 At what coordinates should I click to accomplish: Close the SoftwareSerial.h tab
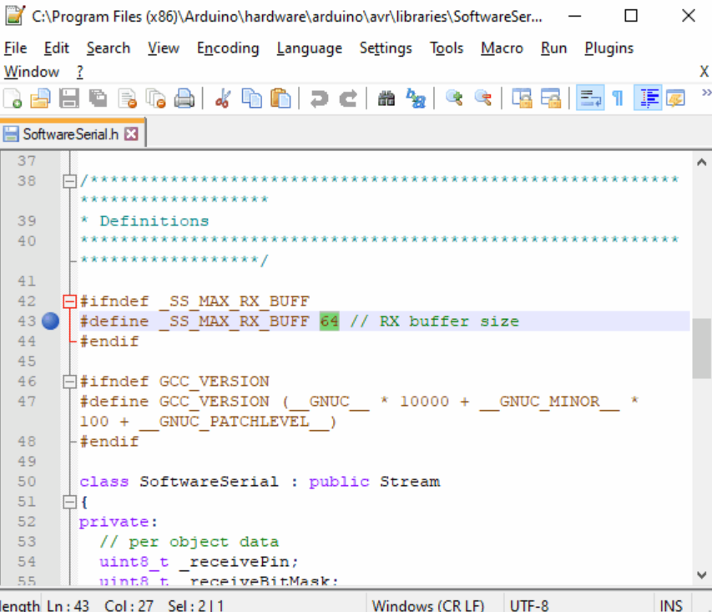(x=131, y=134)
